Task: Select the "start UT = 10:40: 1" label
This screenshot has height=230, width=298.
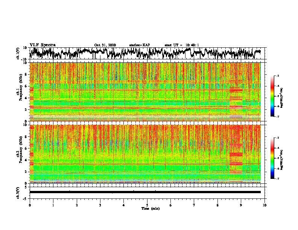Action: click(181, 45)
